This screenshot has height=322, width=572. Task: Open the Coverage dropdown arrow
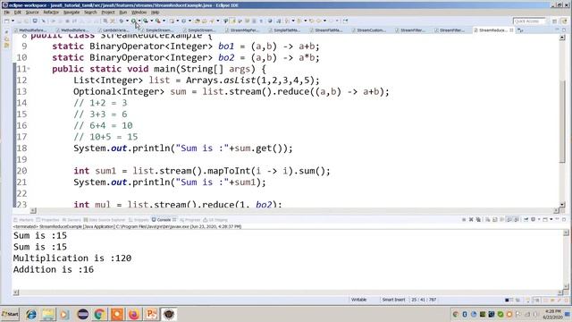click(x=151, y=21)
